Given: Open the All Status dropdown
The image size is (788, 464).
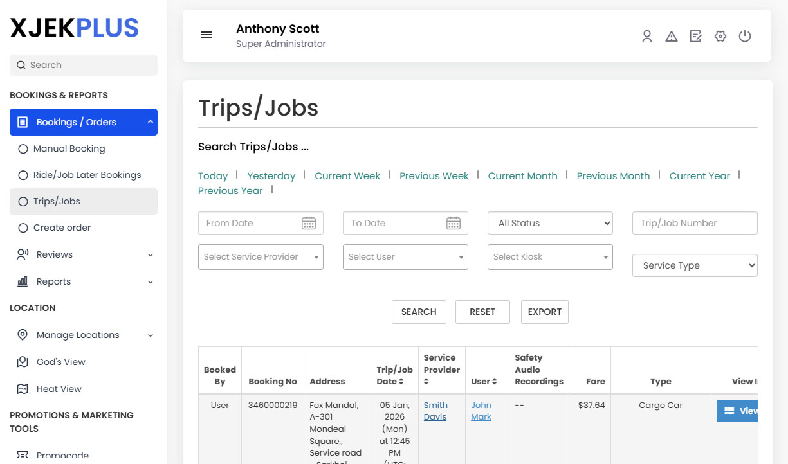Looking at the screenshot, I should pos(550,223).
